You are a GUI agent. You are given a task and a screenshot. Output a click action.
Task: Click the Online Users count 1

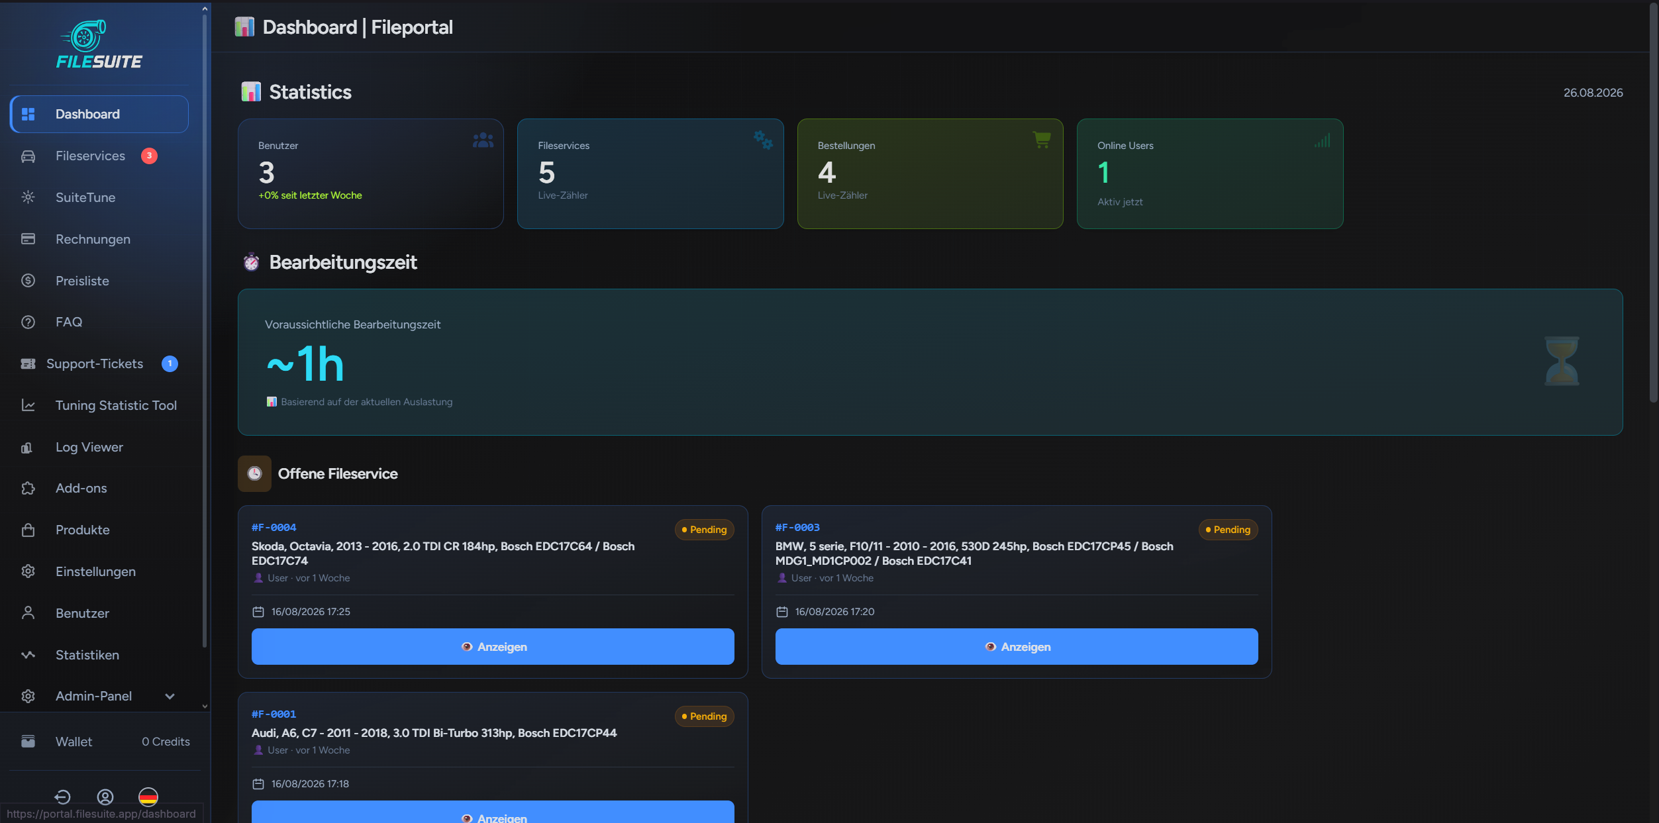tap(1103, 172)
